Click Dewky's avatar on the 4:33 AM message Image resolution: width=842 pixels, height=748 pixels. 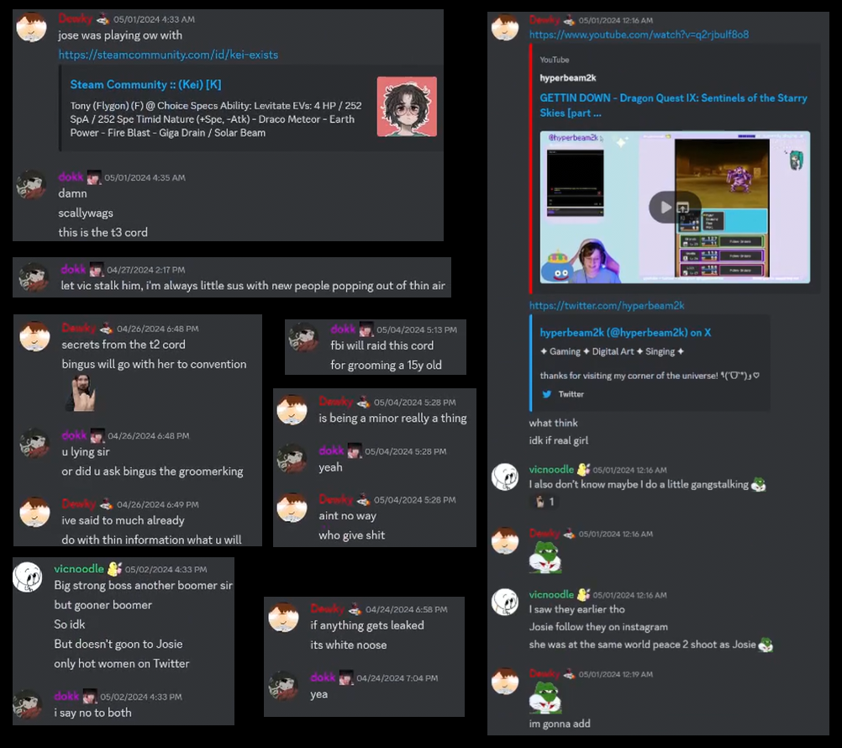(x=31, y=27)
